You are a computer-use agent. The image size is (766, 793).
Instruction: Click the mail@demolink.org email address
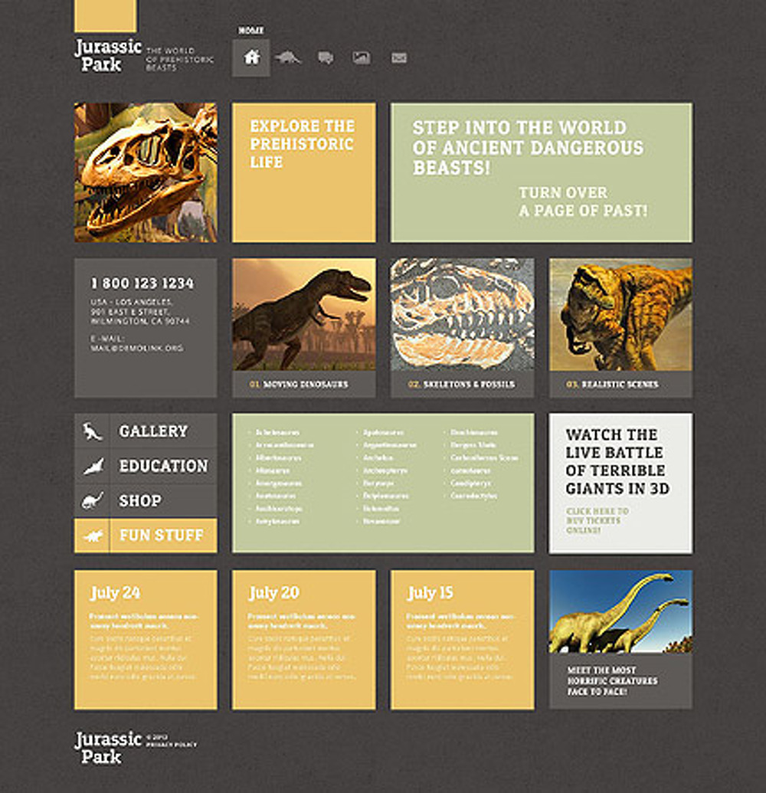[x=137, y=348]
